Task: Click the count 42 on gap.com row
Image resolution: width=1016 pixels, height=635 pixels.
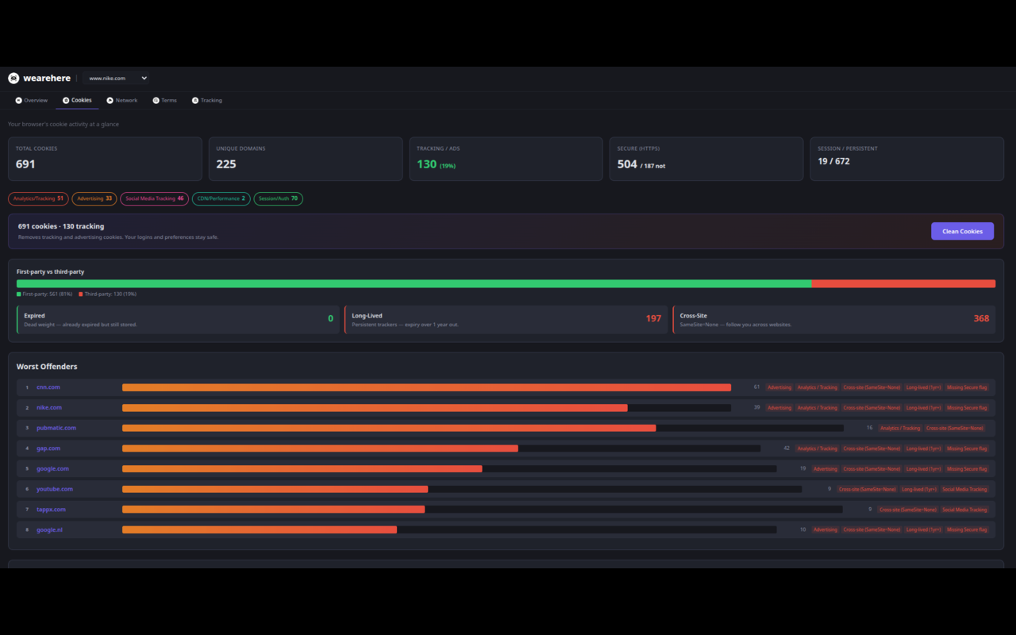Action: (x=787, y=448)
